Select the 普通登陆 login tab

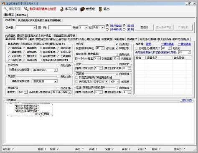coord(10,20)
